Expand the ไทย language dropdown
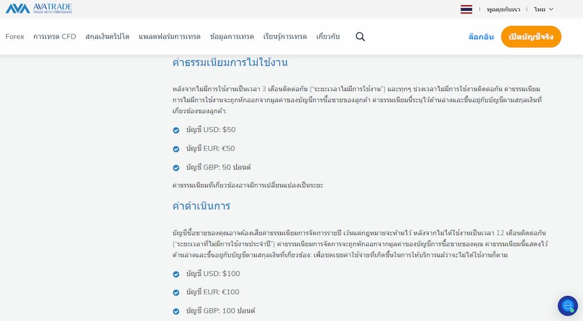The width and height of the screenshot is (583, 321). pos(543,9)
